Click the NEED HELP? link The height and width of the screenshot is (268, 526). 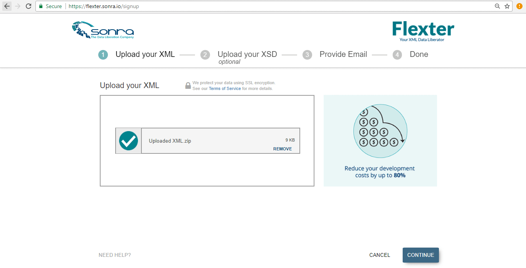click(x=115, y=255)
